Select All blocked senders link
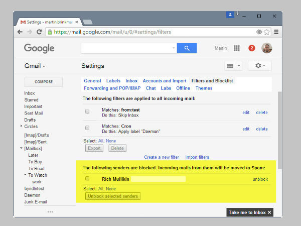This screenshot has height=226, width=301. click(x=101, y=189)
